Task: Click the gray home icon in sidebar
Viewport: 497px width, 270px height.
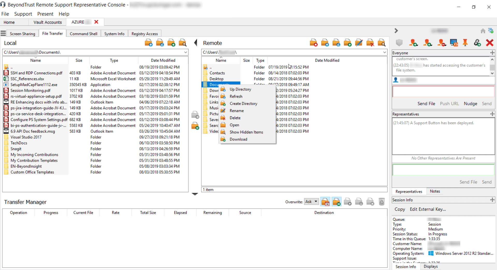Action: tap(483, 31)
